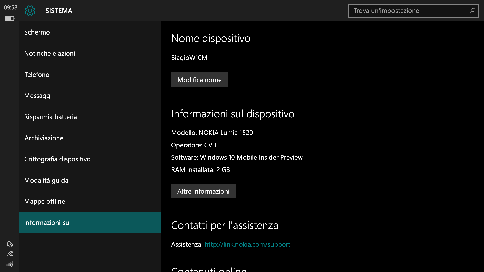Open the Schermo settings
This screenshot has width=484, height=272.
90,32
